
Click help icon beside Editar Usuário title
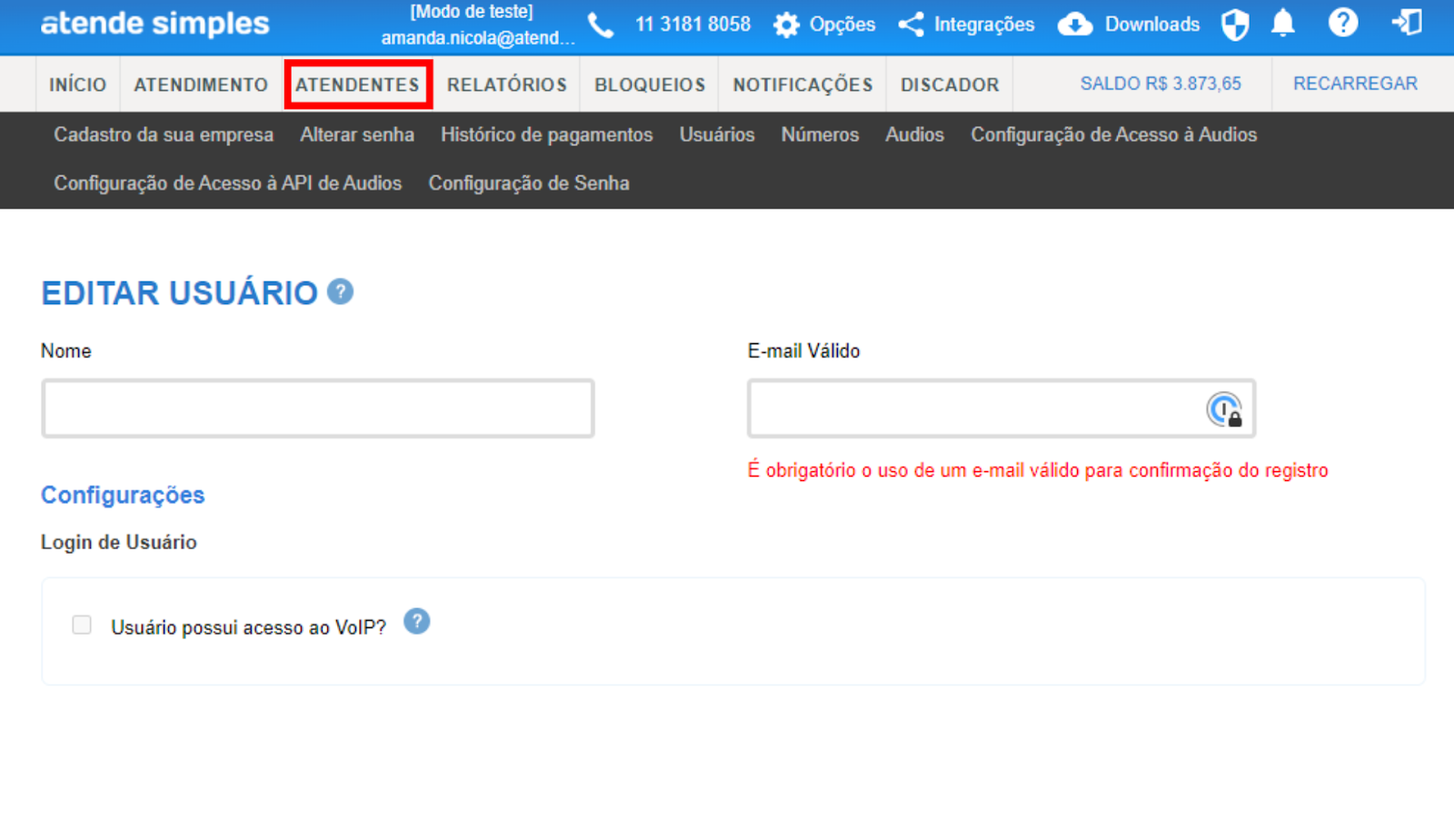[x=340, y=291]
